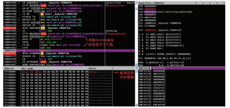This screenshot has height=108, width=230.
Task: Click the hThread argument comment
Action: (x=112, y=31)
